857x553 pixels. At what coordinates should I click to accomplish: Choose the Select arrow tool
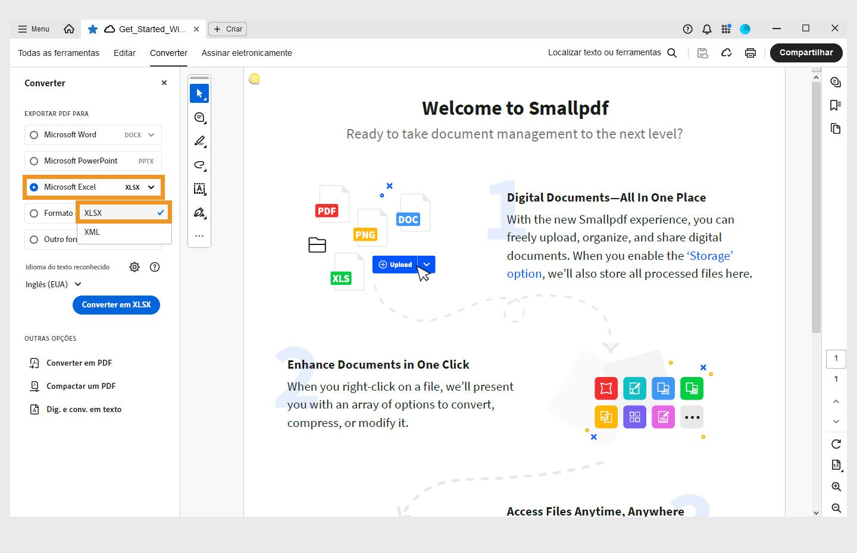tap(199, 93)
